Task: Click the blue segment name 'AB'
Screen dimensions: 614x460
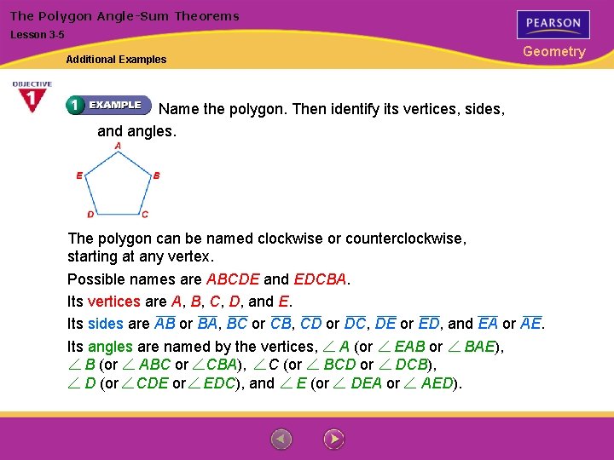Action: click(165, 323)
